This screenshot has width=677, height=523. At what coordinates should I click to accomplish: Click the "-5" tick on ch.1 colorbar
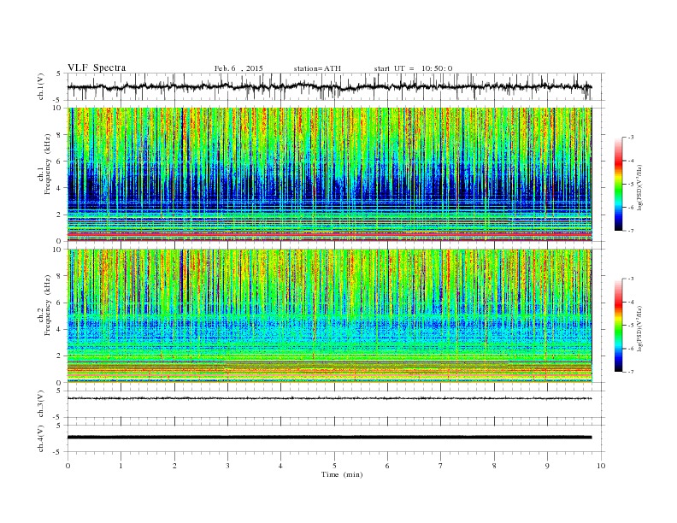(630, 185)
